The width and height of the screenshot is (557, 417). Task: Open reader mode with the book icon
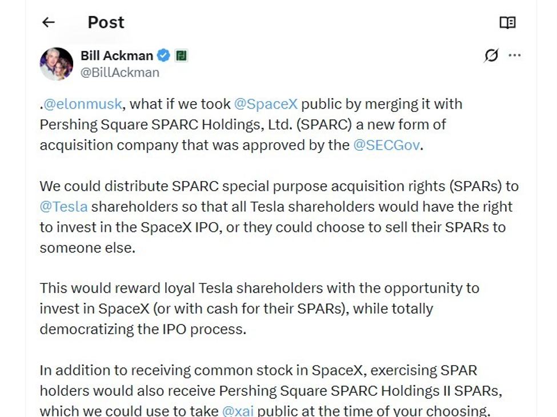click(507, 22)
